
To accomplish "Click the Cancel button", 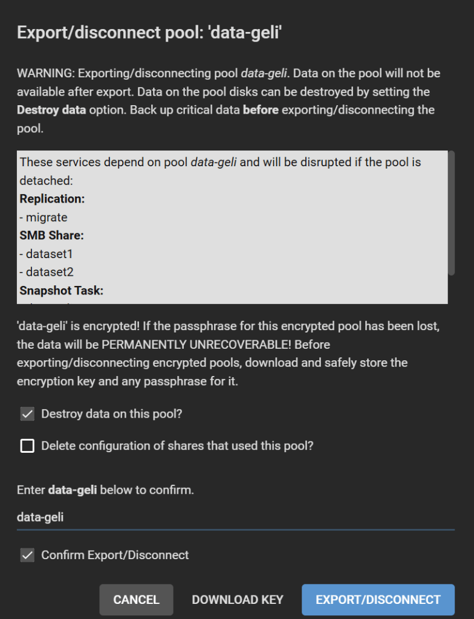I will (136, 600).
